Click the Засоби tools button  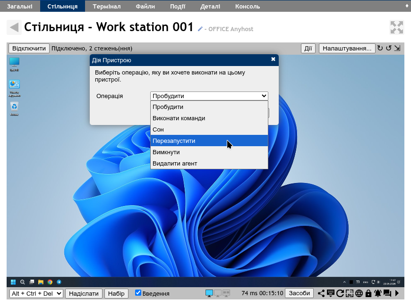tap(299, 293)
